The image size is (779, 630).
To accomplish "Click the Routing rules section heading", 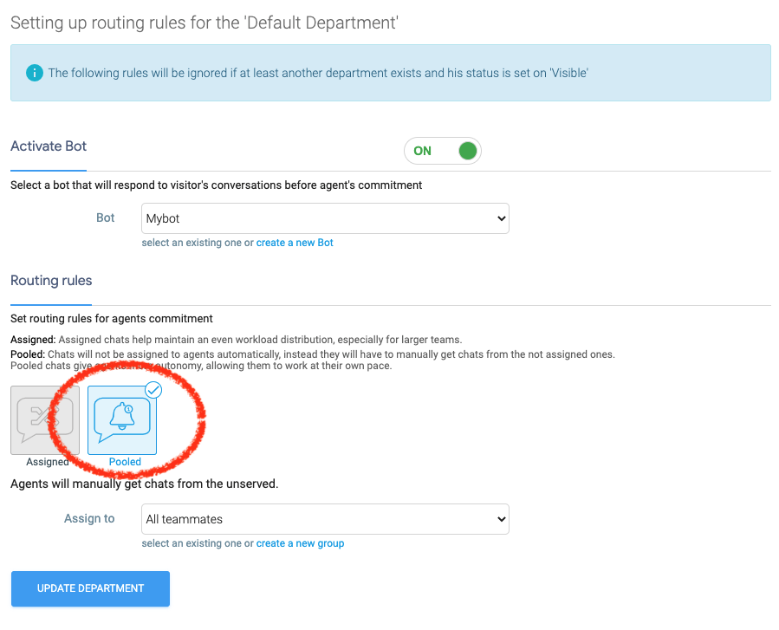I will [51, 280].
